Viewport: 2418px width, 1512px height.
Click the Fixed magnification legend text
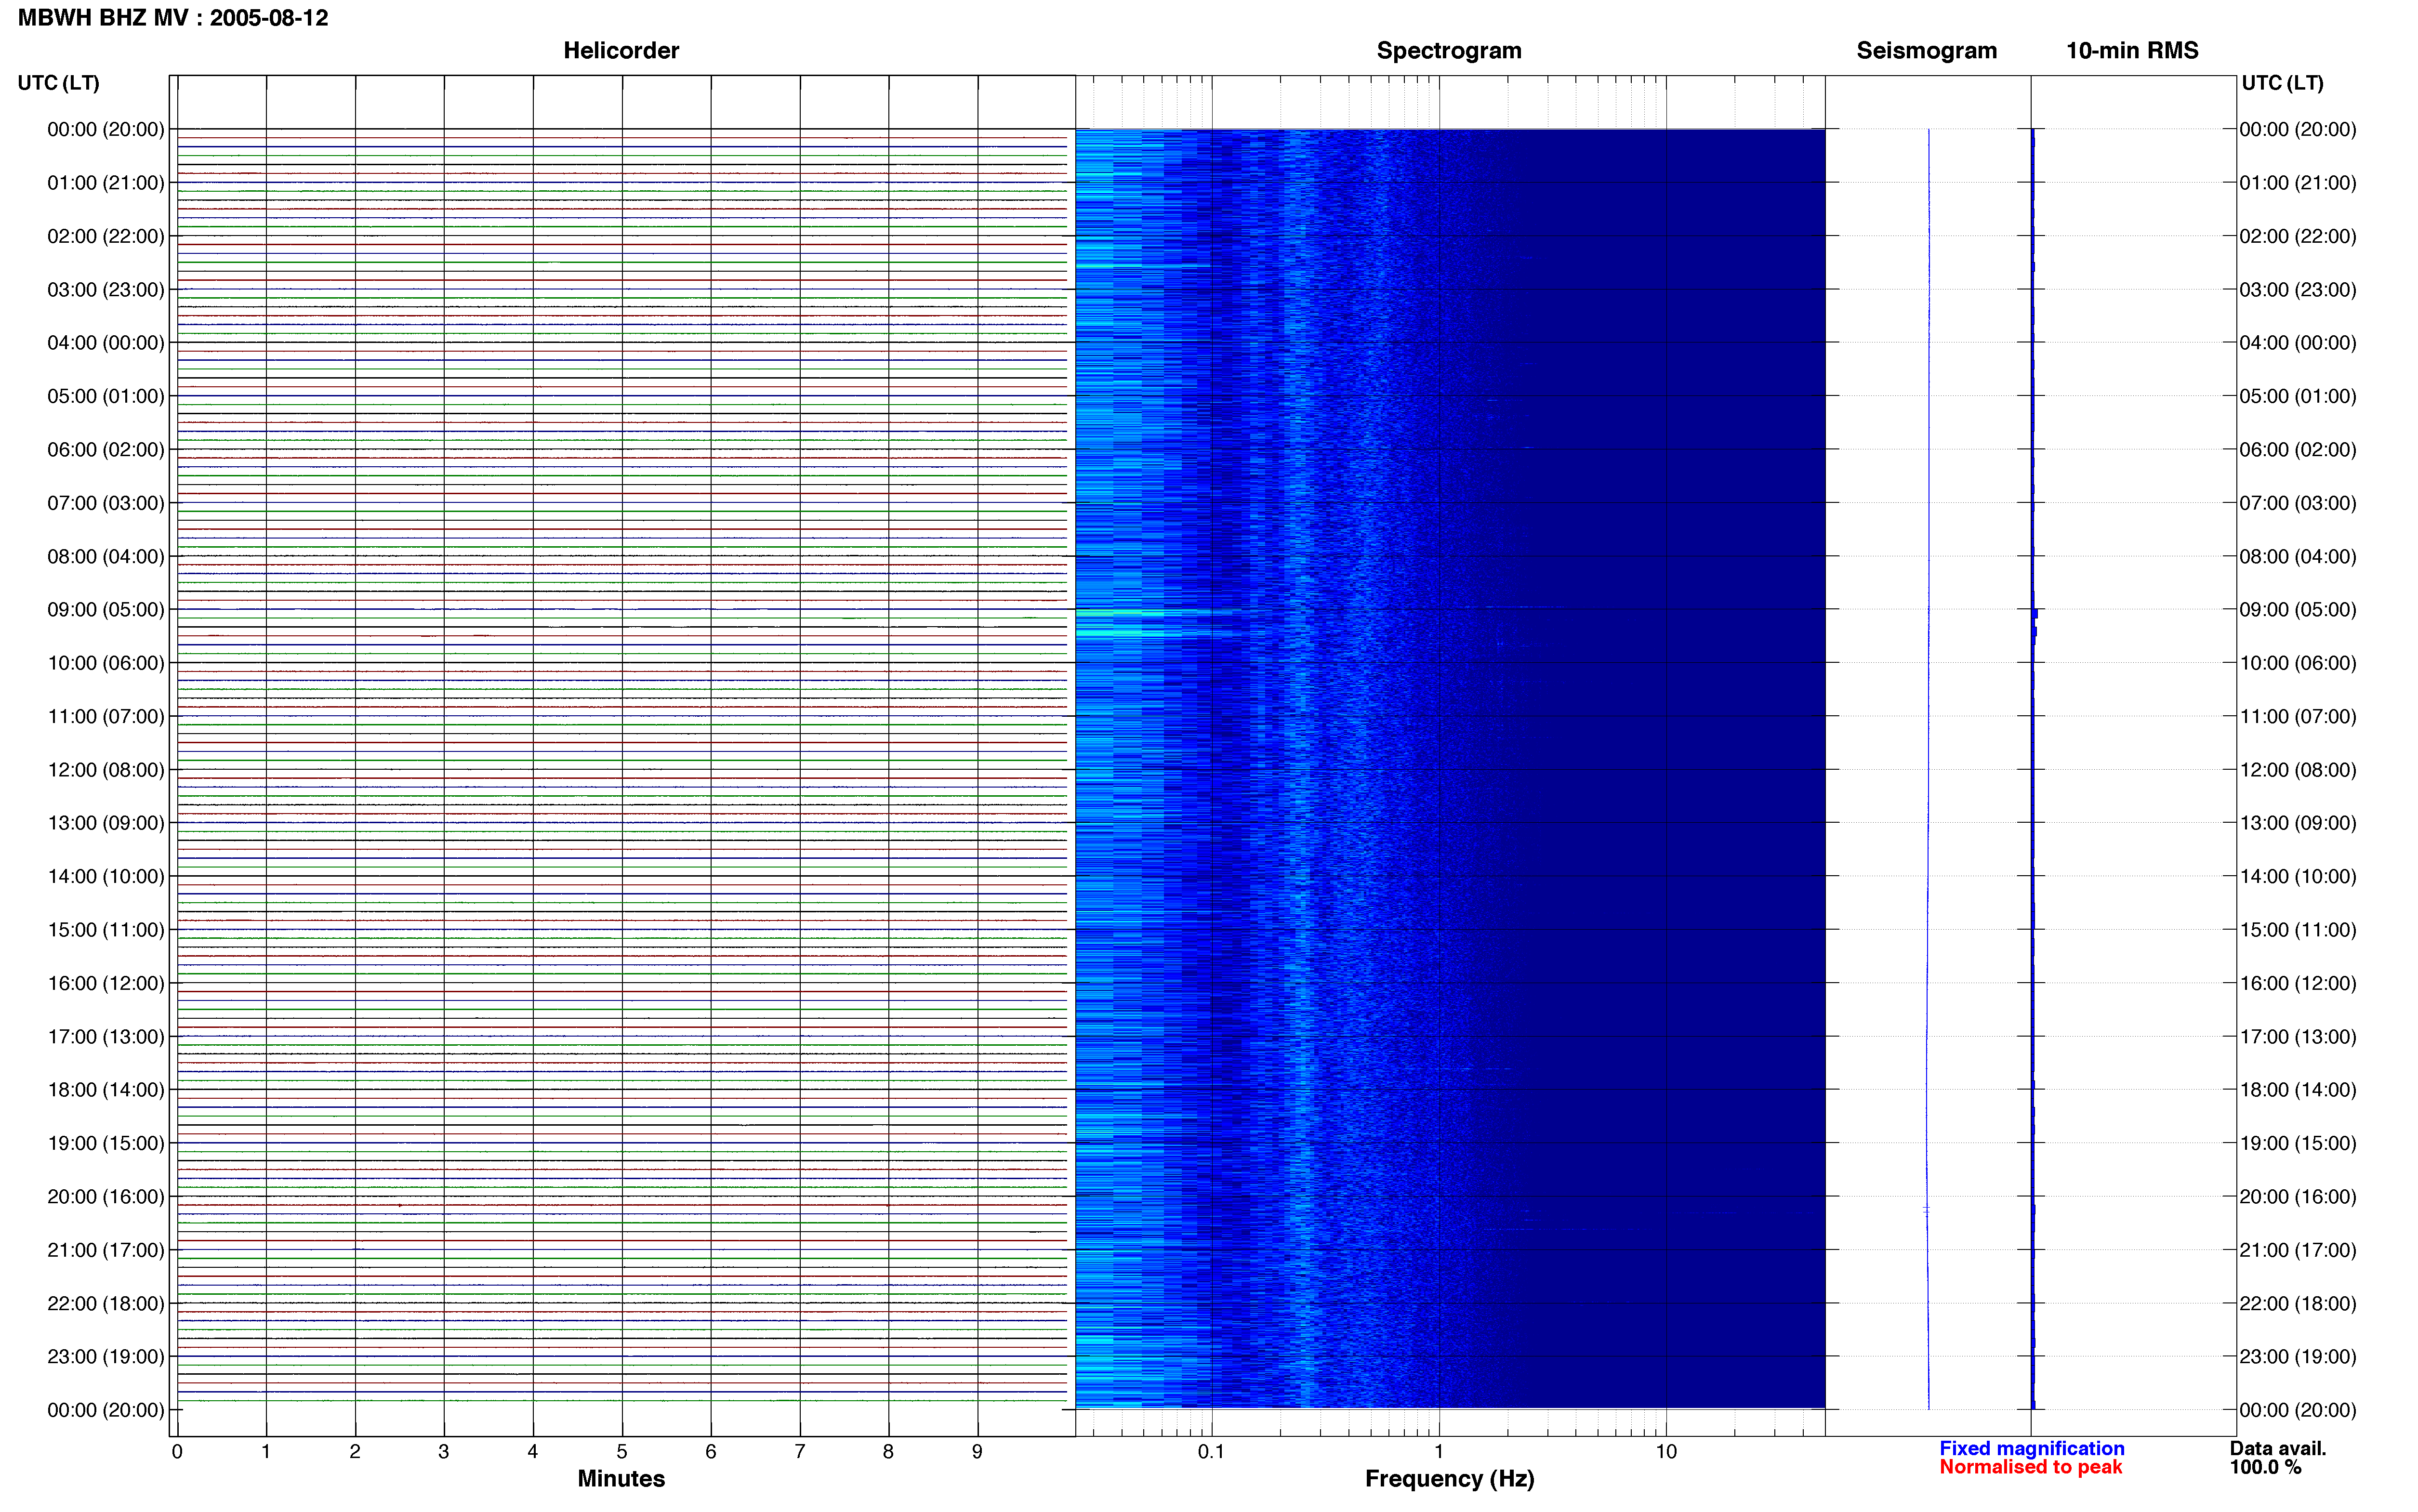click(x=2031, y=1448)
